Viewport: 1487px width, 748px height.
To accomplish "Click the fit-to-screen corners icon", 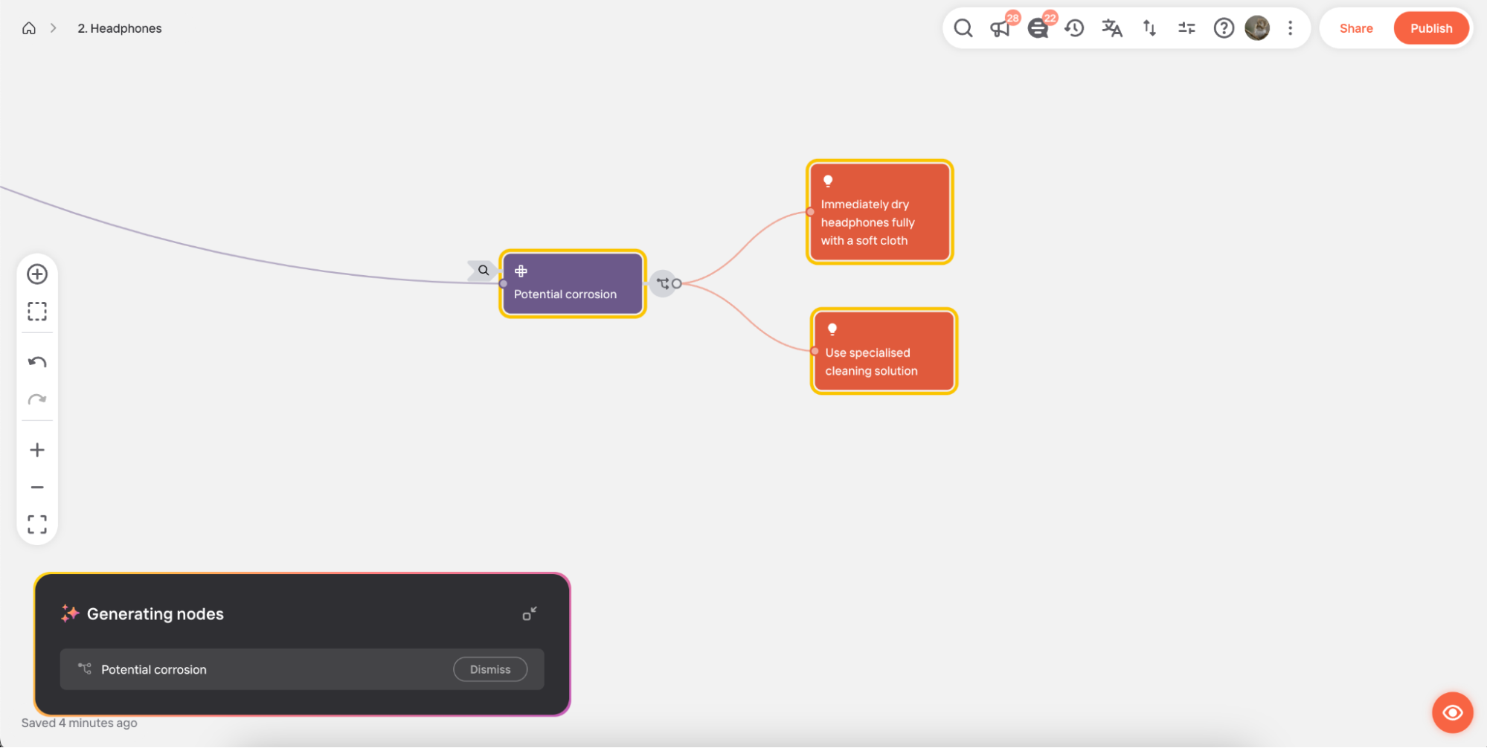I will click(37, 524).
